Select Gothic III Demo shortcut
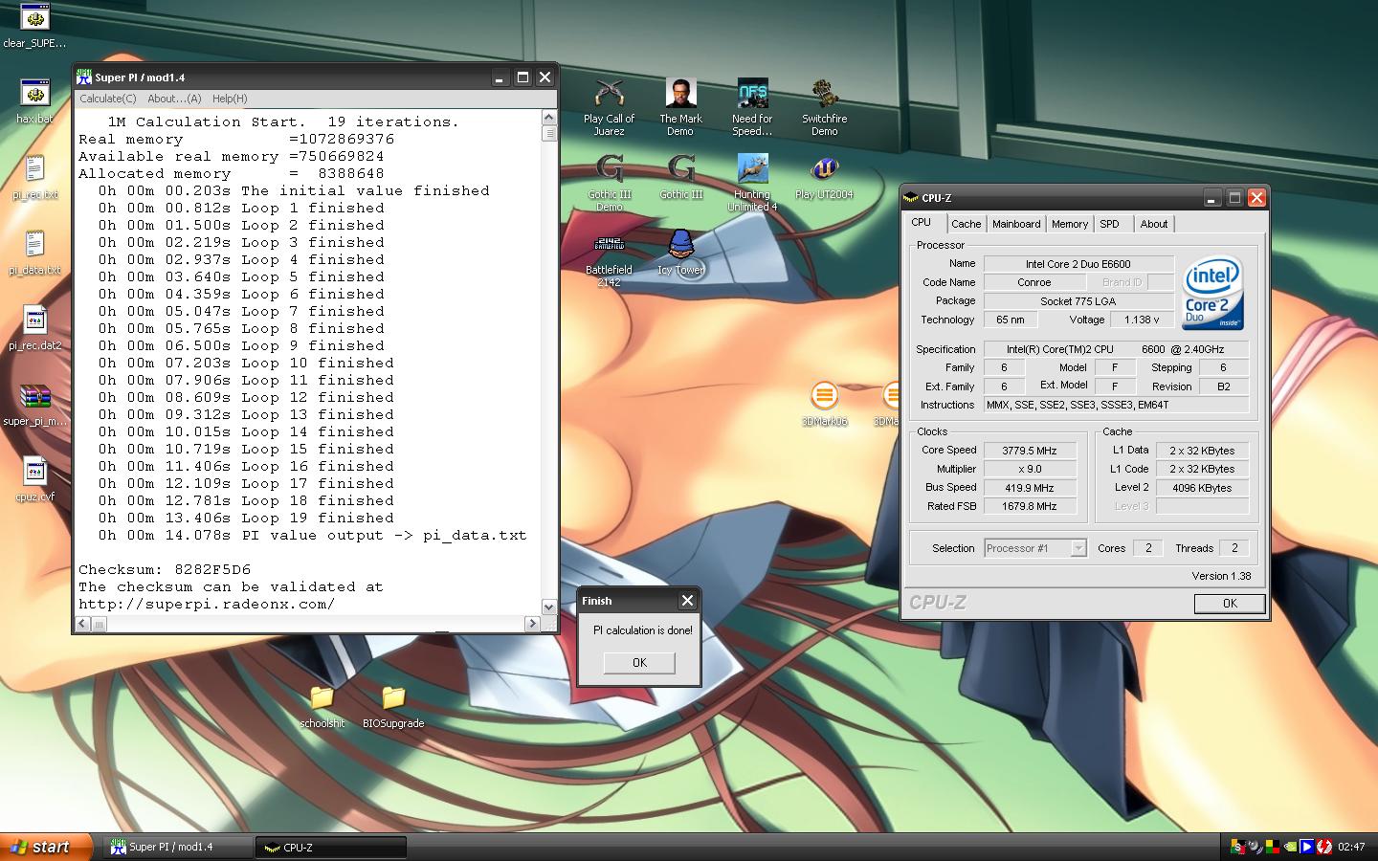This screenshot has height=861, width=1378. pos(609,183)
